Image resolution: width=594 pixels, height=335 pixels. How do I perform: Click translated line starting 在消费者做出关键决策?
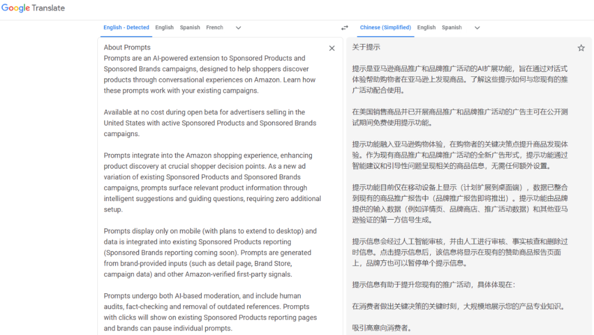[459, 306]
